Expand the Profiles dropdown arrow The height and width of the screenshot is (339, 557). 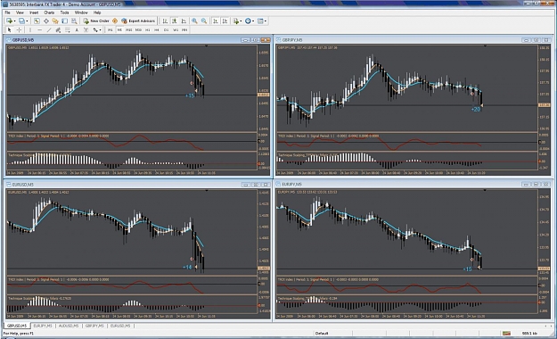pos(27,21)
